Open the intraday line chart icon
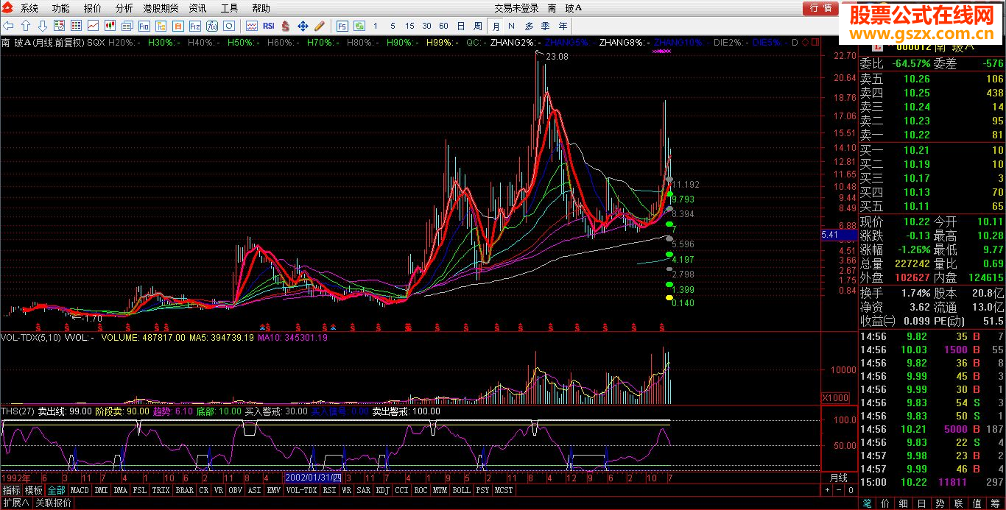This screenshot has height=510, width=1006. [x=93, y=26]
